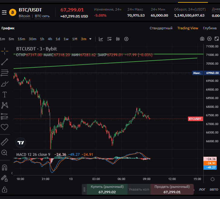Toggle stay in drawing mode
Image resolution: width=220 pixels, height=199 pixels.
click(4, 178)
